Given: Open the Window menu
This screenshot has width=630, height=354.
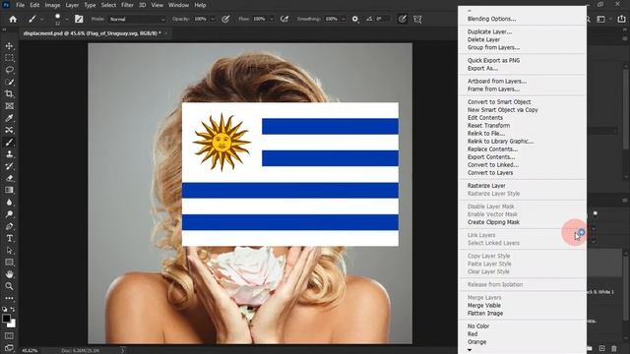Looking at the screenshot, I should tap(178, 5).
